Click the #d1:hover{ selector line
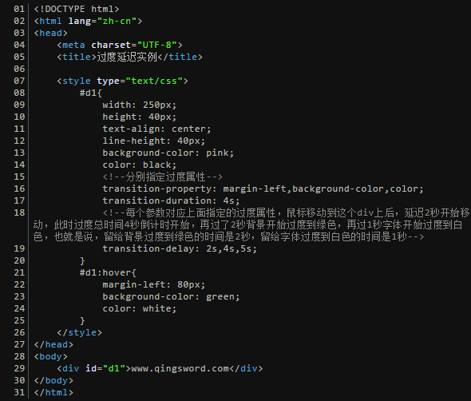The height and width of the screenshot is (401, 471). coord(108,273)
